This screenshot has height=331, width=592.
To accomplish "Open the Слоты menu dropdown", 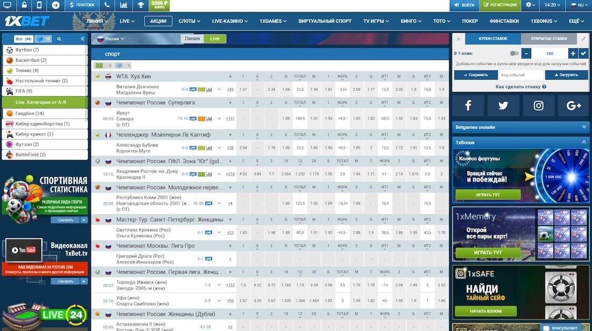I will 189,21.
